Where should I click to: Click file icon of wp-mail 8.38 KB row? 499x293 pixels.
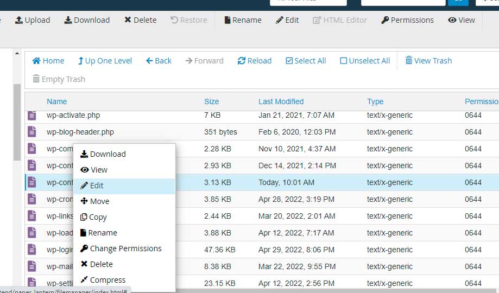point(32,266)
